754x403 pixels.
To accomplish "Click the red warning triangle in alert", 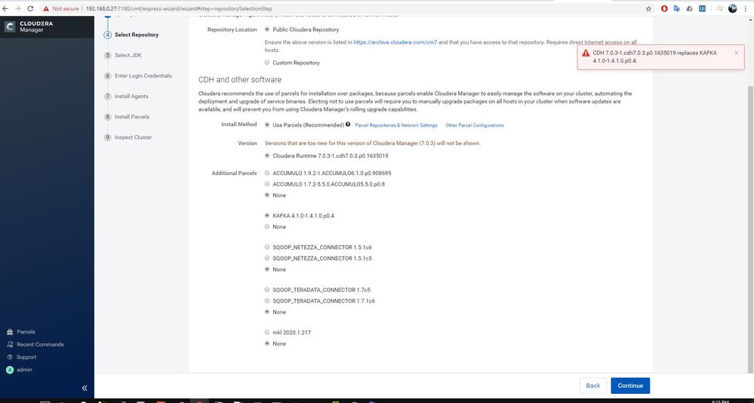I will click(x=585, y=53).
